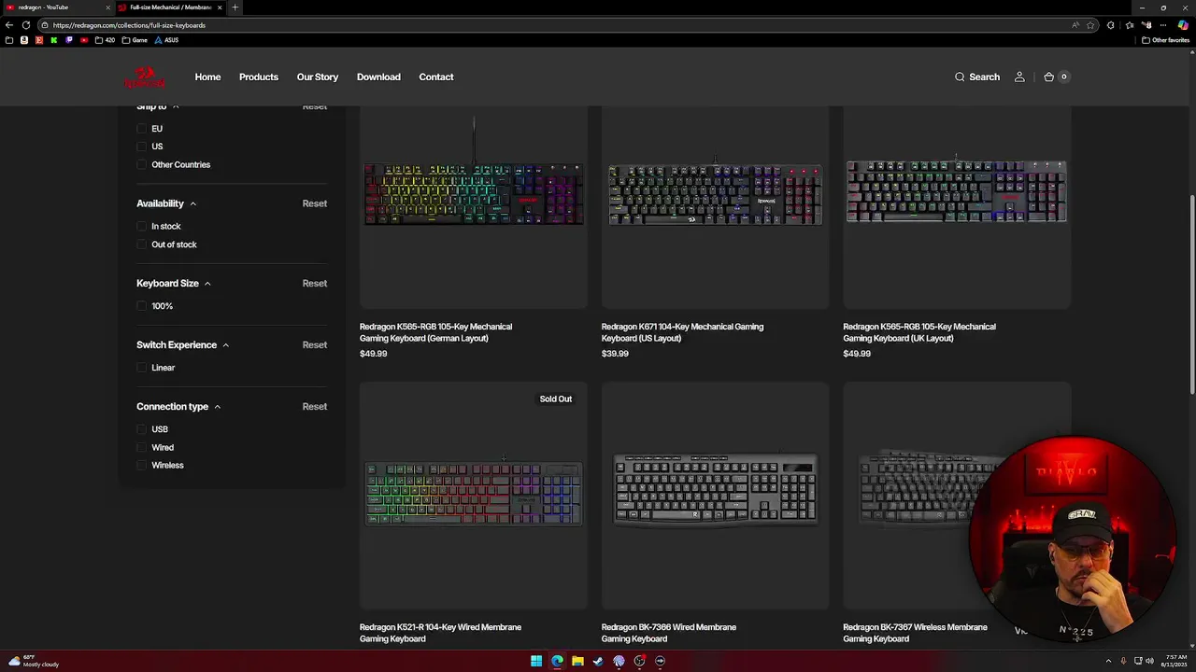This screenshot has width=1196, height=672.
Task: Open the Twitch bookmark icon
Action: click(x=68, y=40)
